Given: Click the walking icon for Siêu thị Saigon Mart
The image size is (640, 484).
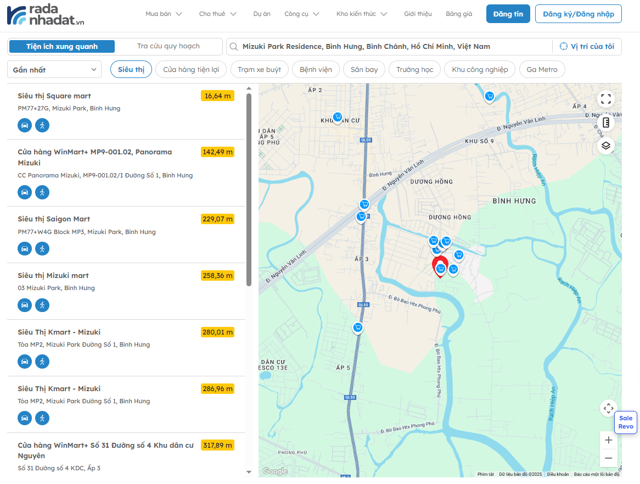Looking at the screenshot, I should point(42,248).
